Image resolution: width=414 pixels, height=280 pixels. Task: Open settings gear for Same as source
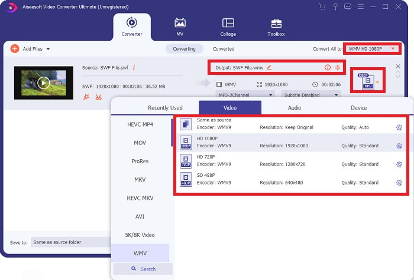point(399,128)
